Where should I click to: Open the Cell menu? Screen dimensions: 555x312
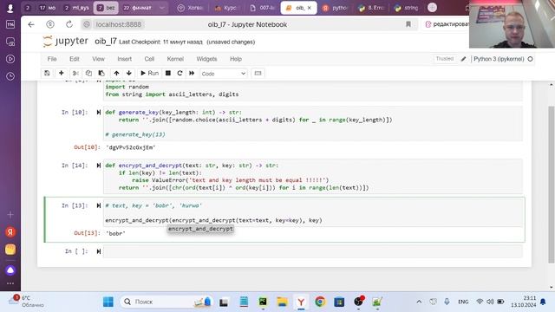pyautogui.click(x=149, y=59)
